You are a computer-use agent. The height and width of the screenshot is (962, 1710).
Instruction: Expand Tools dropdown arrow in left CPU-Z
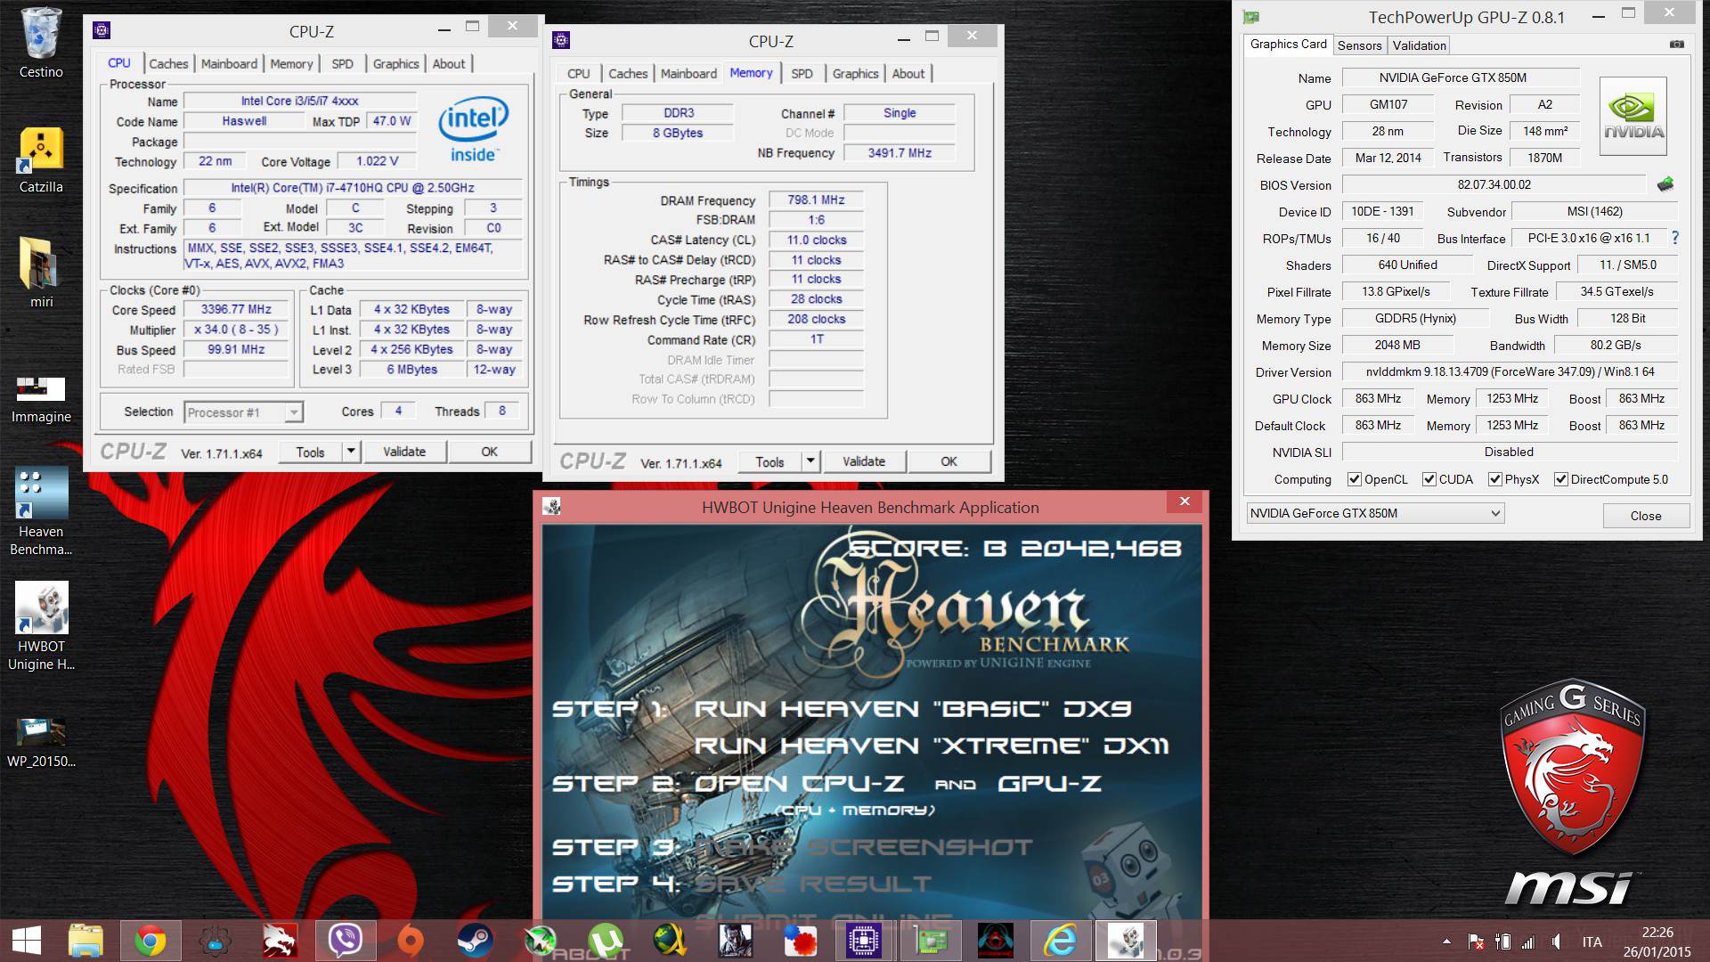[x=351, y=452]
